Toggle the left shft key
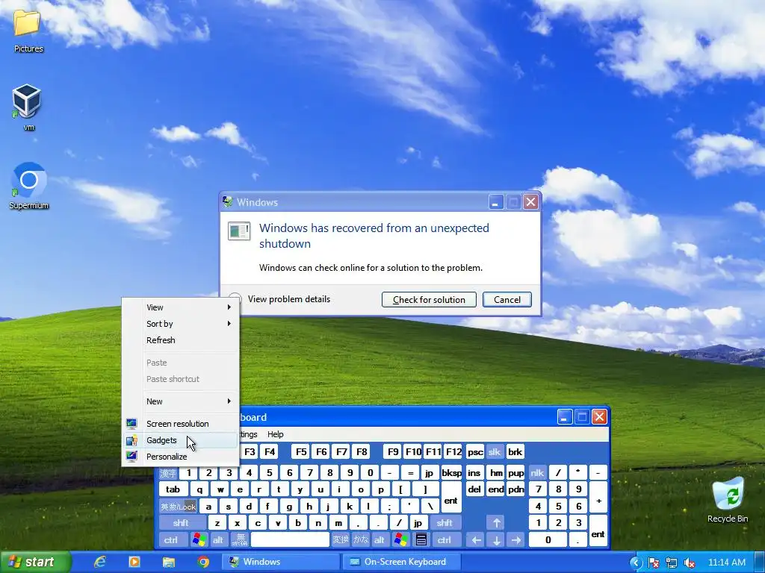This screenshot has height=573, width=765. (x=181, y=523)
